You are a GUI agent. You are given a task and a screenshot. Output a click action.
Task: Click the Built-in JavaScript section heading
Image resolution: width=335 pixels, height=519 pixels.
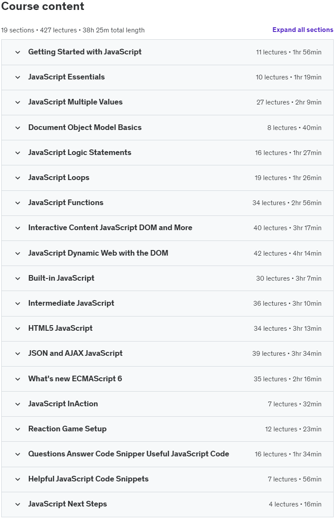click(61, 278)
